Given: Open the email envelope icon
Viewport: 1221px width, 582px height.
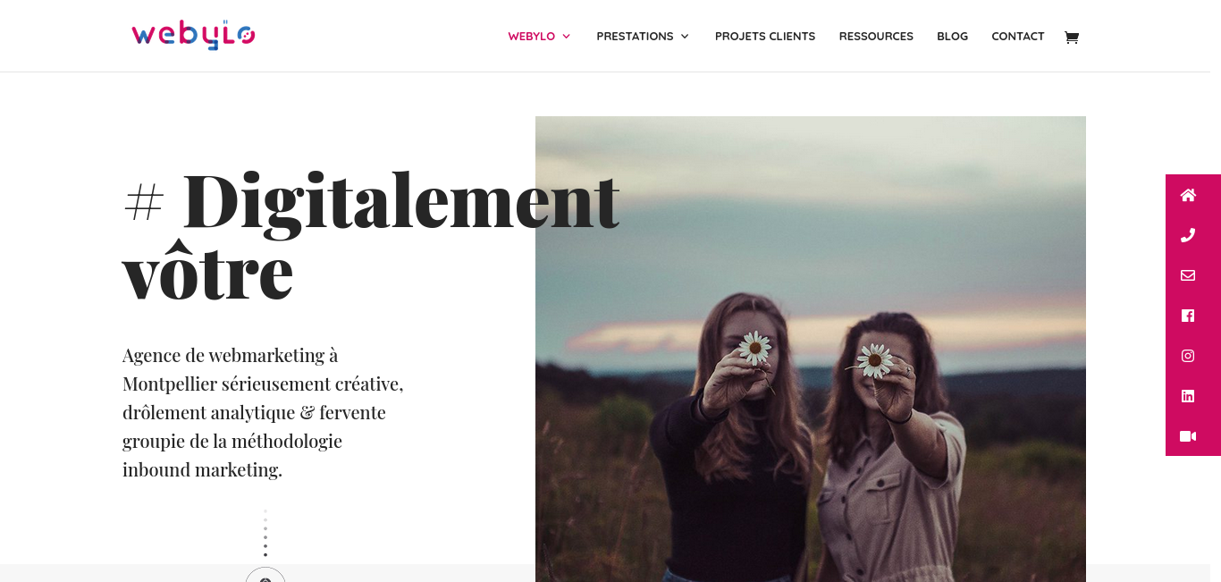Looking at the screenshot, I should click(1188, 275).
